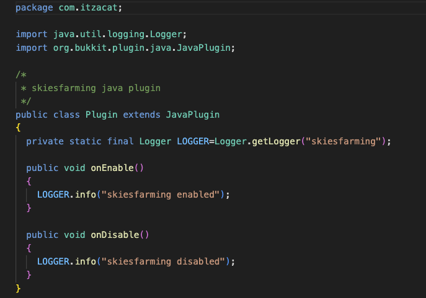Click the extends keyword
The height and width of the screenshot is (298, 426).
[141, 115]
